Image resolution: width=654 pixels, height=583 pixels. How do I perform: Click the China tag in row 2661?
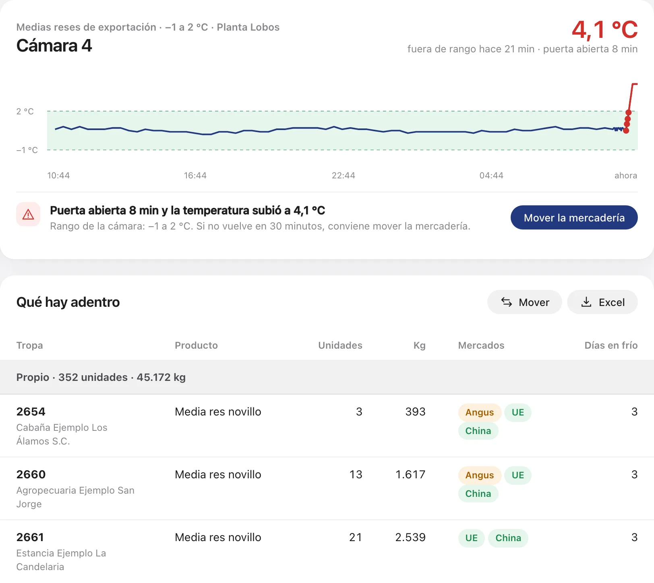(x=508, y=538)
